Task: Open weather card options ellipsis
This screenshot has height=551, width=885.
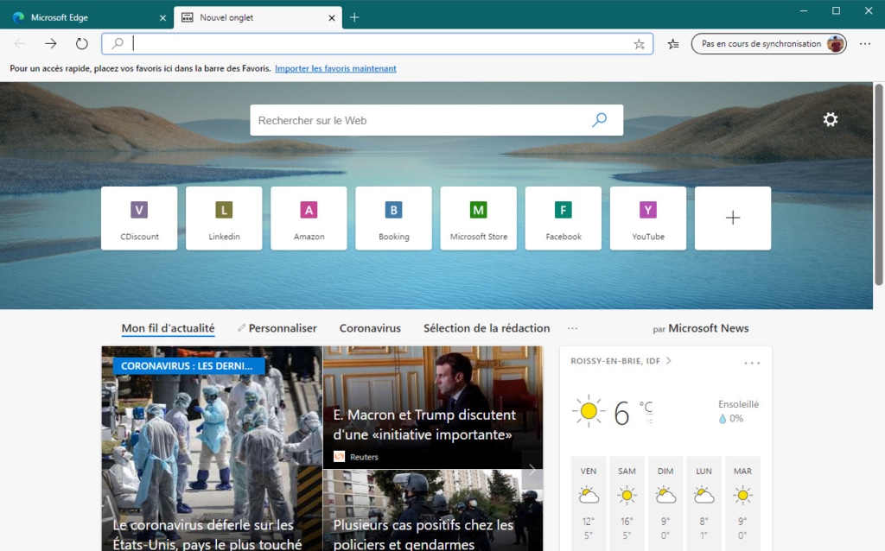Action: point(752,363)
